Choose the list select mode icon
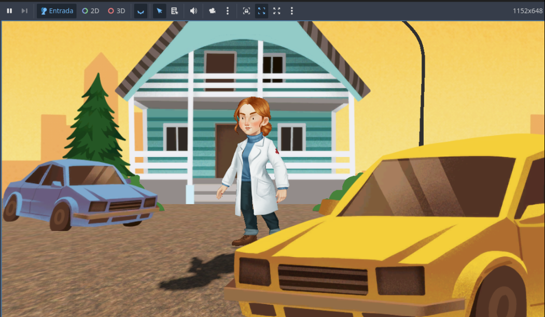The image size is (545, 317). coord(174,11)
